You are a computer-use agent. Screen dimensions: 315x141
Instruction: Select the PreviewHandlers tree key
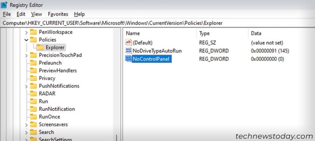click(x=58, y=71)
